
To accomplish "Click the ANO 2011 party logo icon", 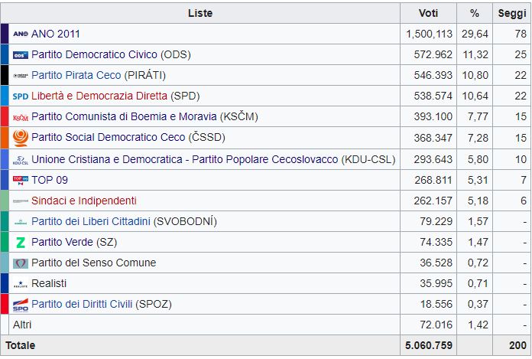I will 21,34.
